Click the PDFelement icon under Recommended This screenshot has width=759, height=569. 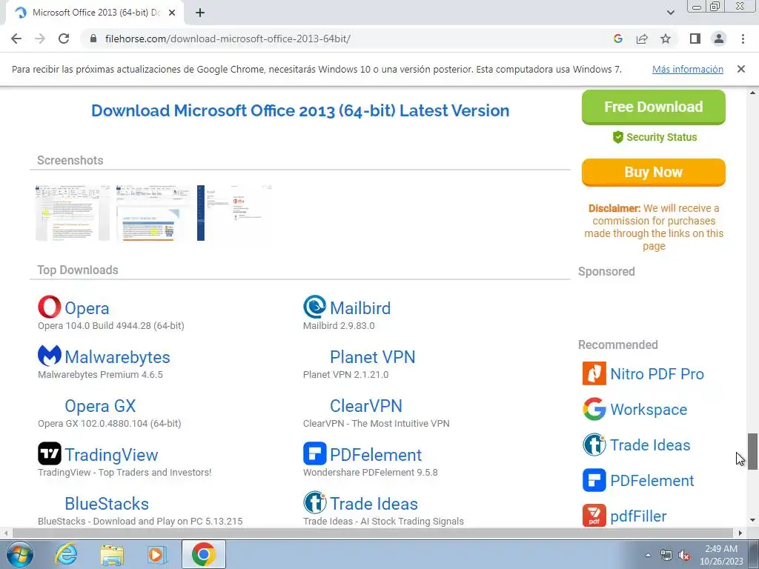(x=594, y=480)
